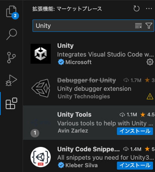The height and width of the screenshot is (172, 155).
Task: Click warning icon on Debugger for Unity
Action: coord(150,96)
